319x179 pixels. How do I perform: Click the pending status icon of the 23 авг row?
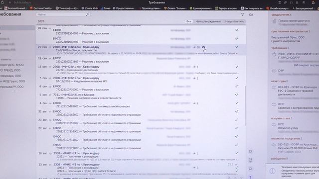[237, 120]
